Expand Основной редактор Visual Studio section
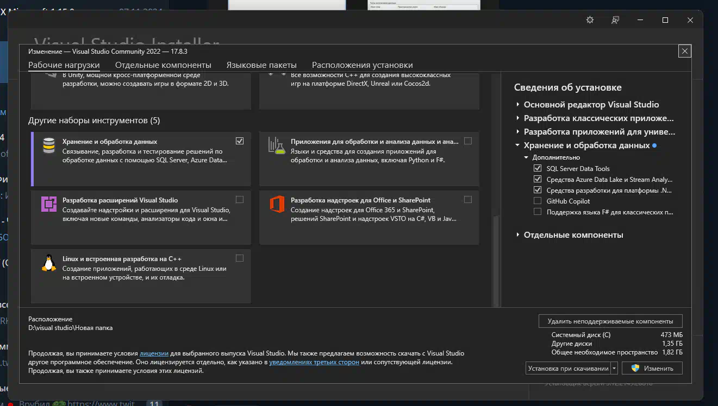This screenshot has width=718, height=406. point(517,105)
